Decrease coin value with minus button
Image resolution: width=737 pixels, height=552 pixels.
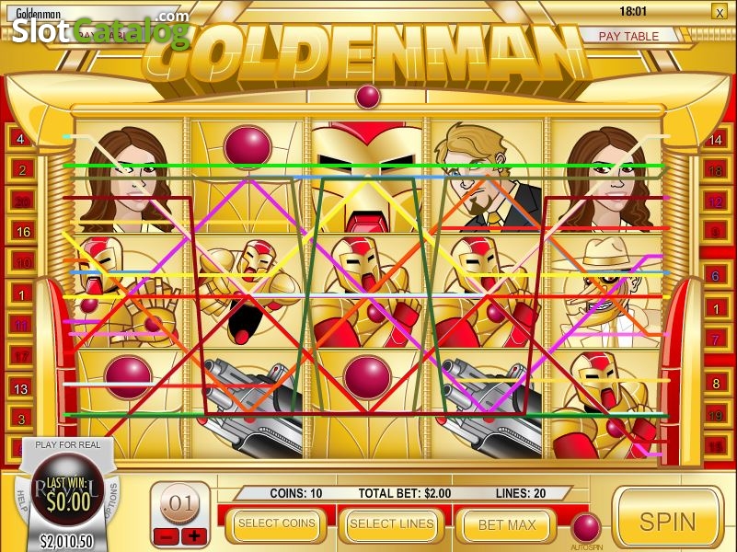click(167, 536)
